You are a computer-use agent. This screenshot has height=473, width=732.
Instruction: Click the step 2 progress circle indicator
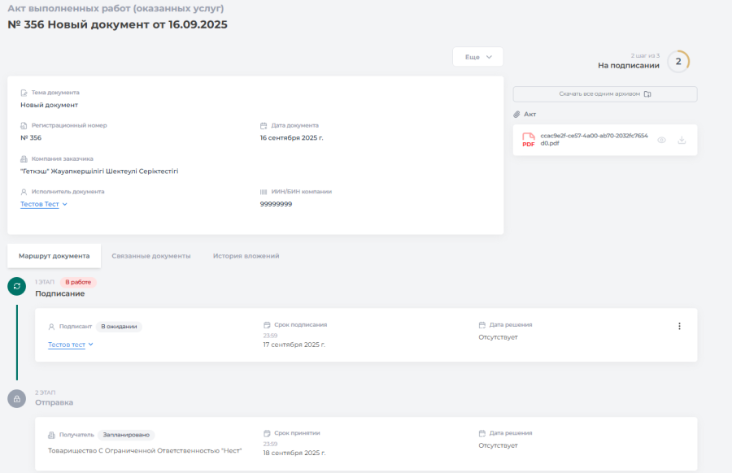click(678, 61)
